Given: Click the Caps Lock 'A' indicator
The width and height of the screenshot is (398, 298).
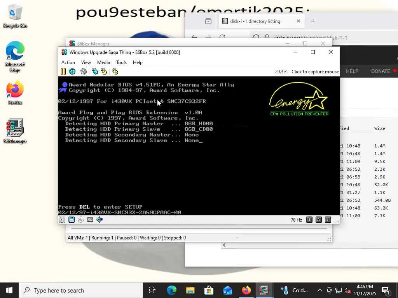Looking at the screenshot, I should [319, 220].
